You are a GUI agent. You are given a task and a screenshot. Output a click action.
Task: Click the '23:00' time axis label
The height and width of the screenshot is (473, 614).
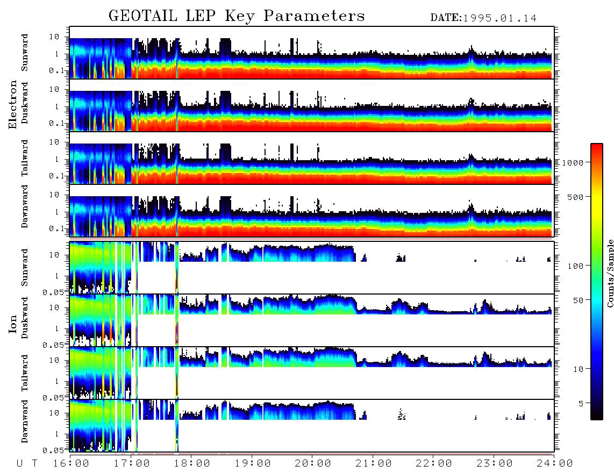click(495, 463)
